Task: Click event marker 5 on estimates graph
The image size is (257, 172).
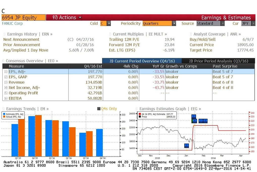Action: (205, 121)
